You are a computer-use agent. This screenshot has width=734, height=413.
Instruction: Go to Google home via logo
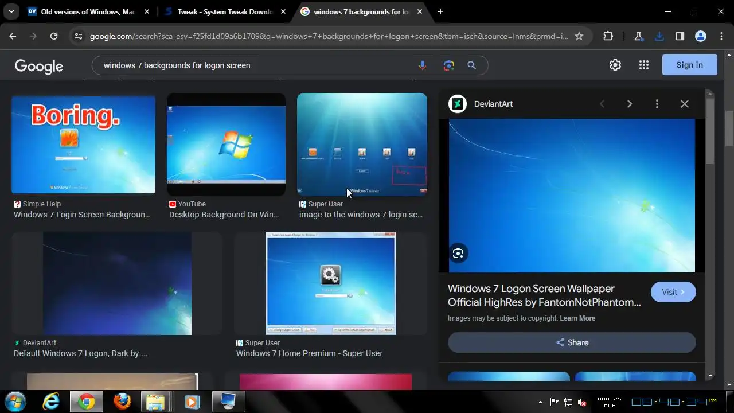pyautogui.click(x=38, y=66)
